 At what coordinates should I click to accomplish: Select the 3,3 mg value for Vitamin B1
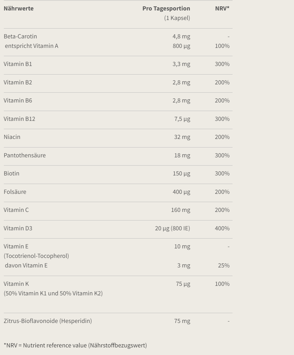coord(182,64)
